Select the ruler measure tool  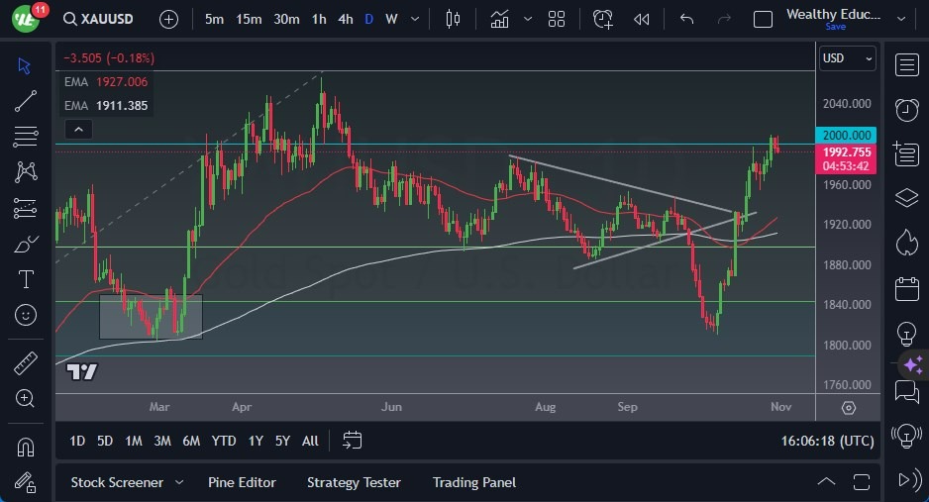pos(26,363)
